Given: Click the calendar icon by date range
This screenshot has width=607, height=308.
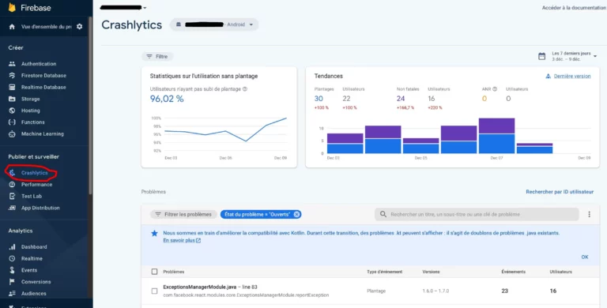Looking at the screenshot, I should (542, 56).
